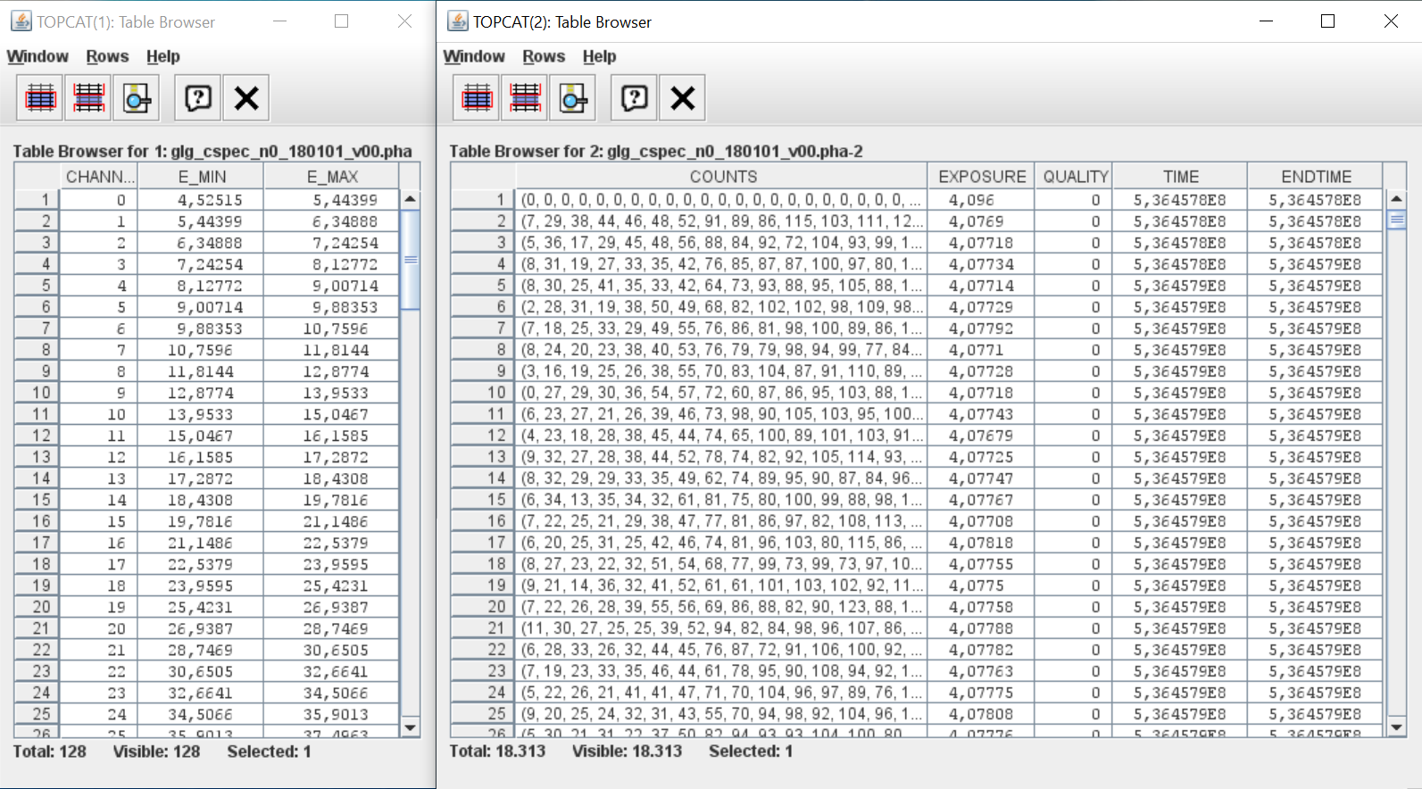
Task: Select row header 1 in TOPCAT(1) table
Action: [37, 200]
